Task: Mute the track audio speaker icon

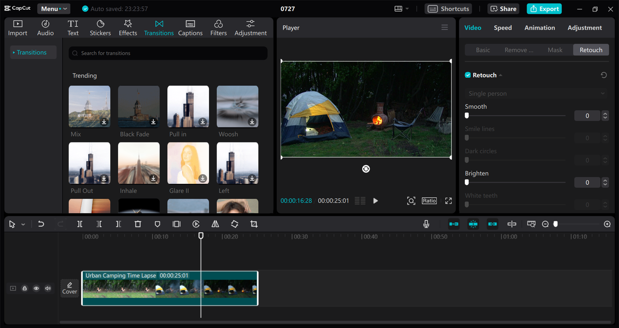Action: tap(48, 288)
